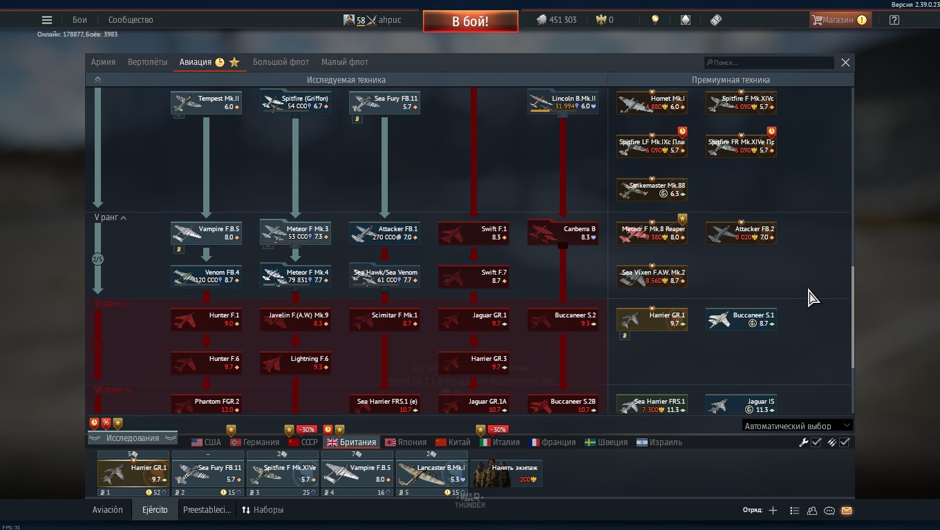Open the warbonds diamond icon

pyautogui.click(x=685, y=20)
